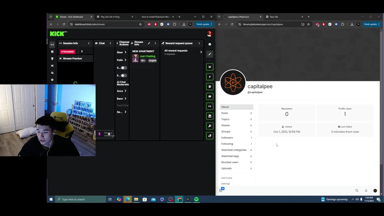Edit stream info with the pencil icon
The image size is (384, 216).
pos(149,43)
